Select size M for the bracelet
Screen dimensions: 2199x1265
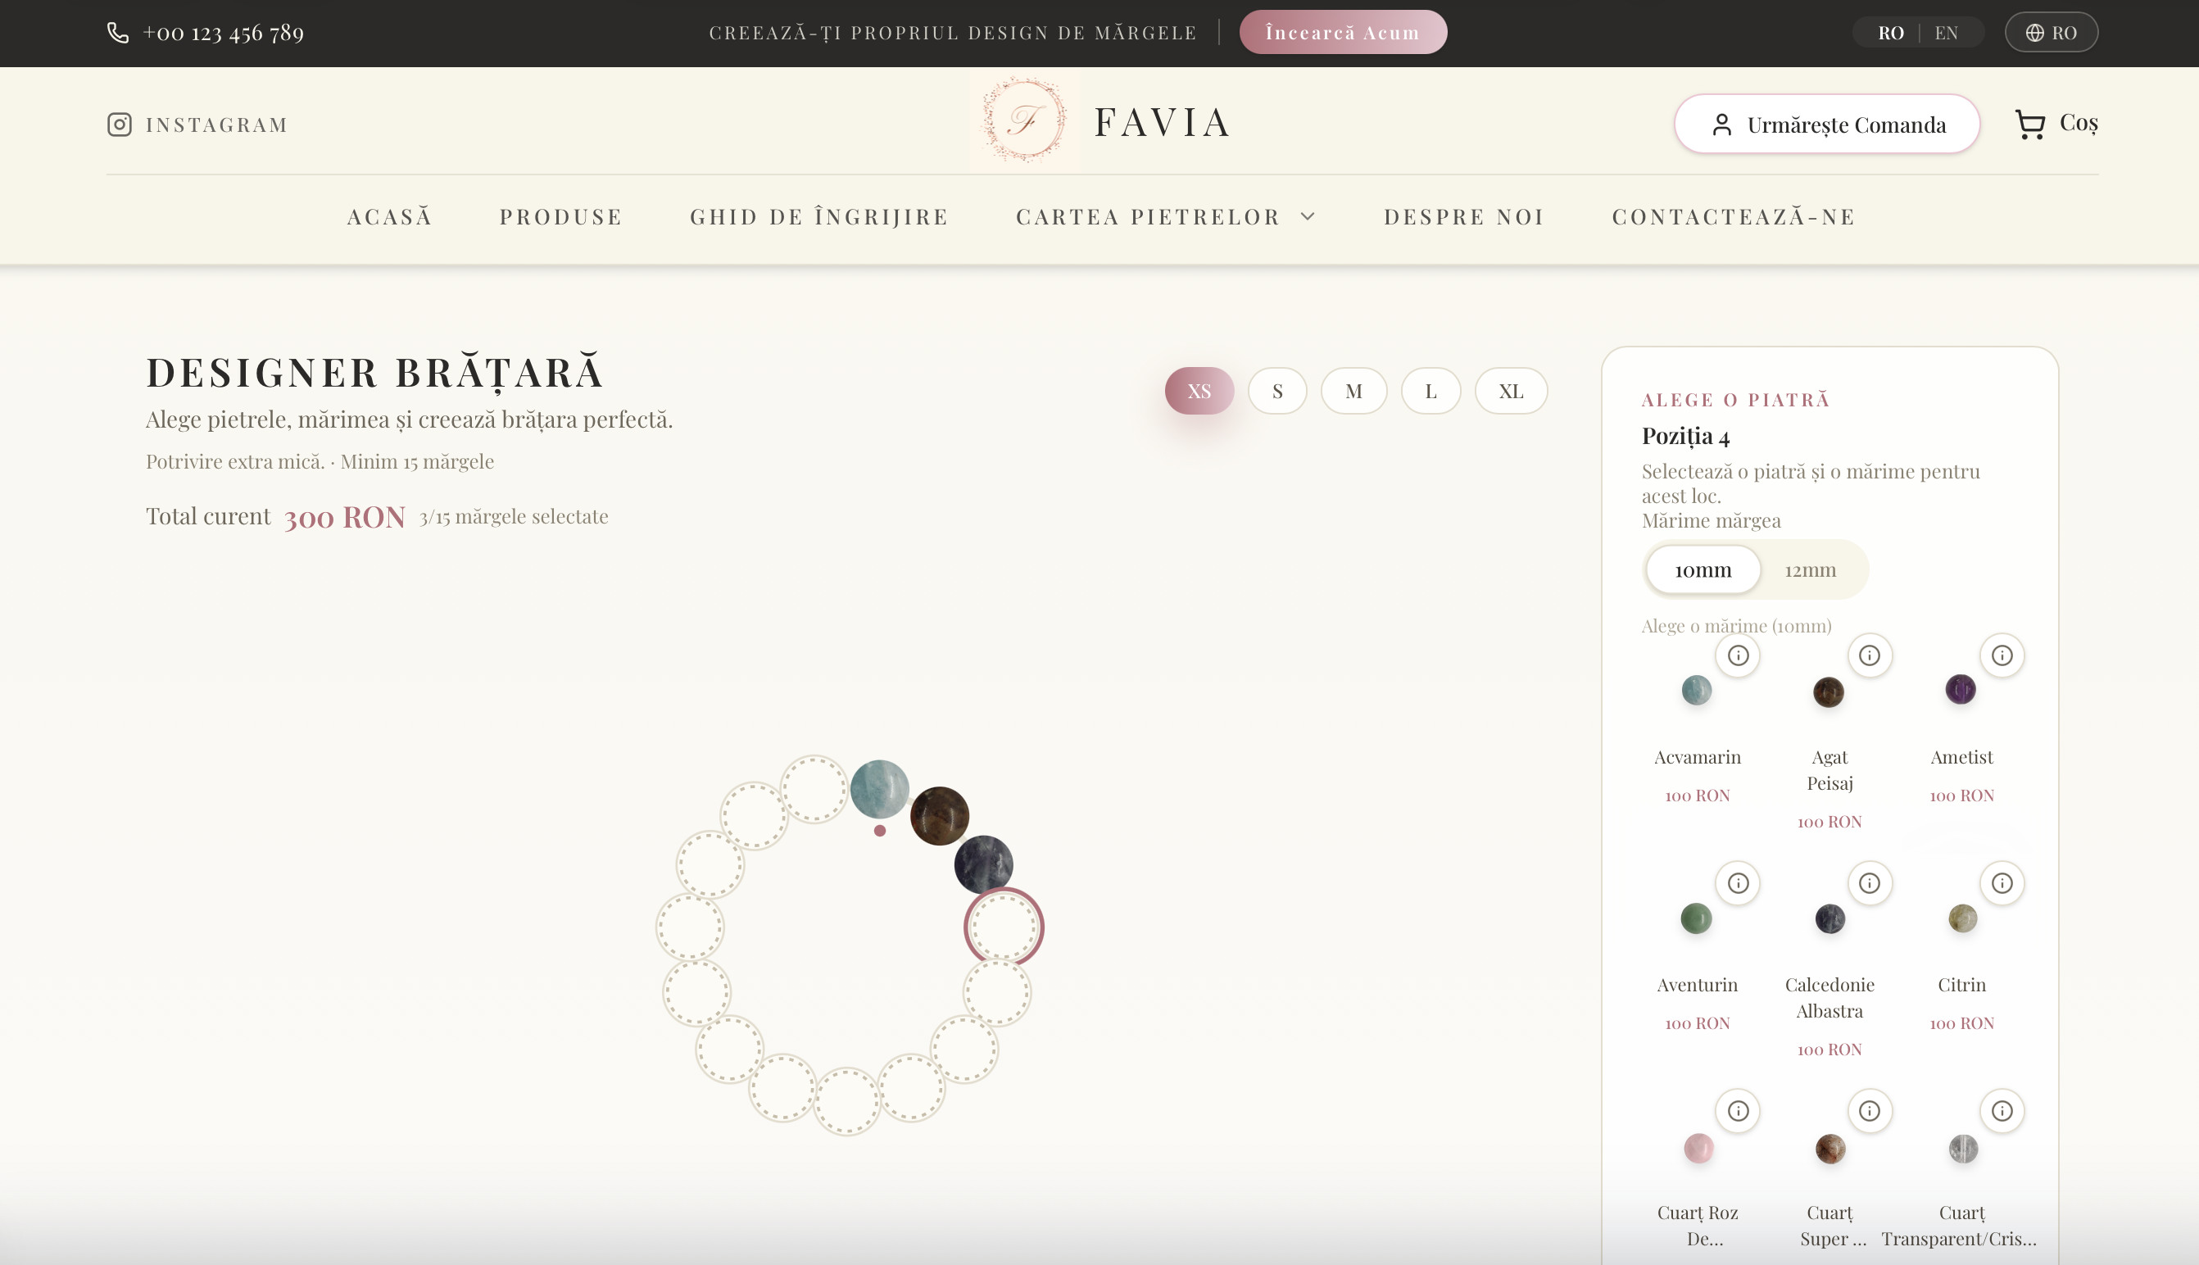point(1353,391)
